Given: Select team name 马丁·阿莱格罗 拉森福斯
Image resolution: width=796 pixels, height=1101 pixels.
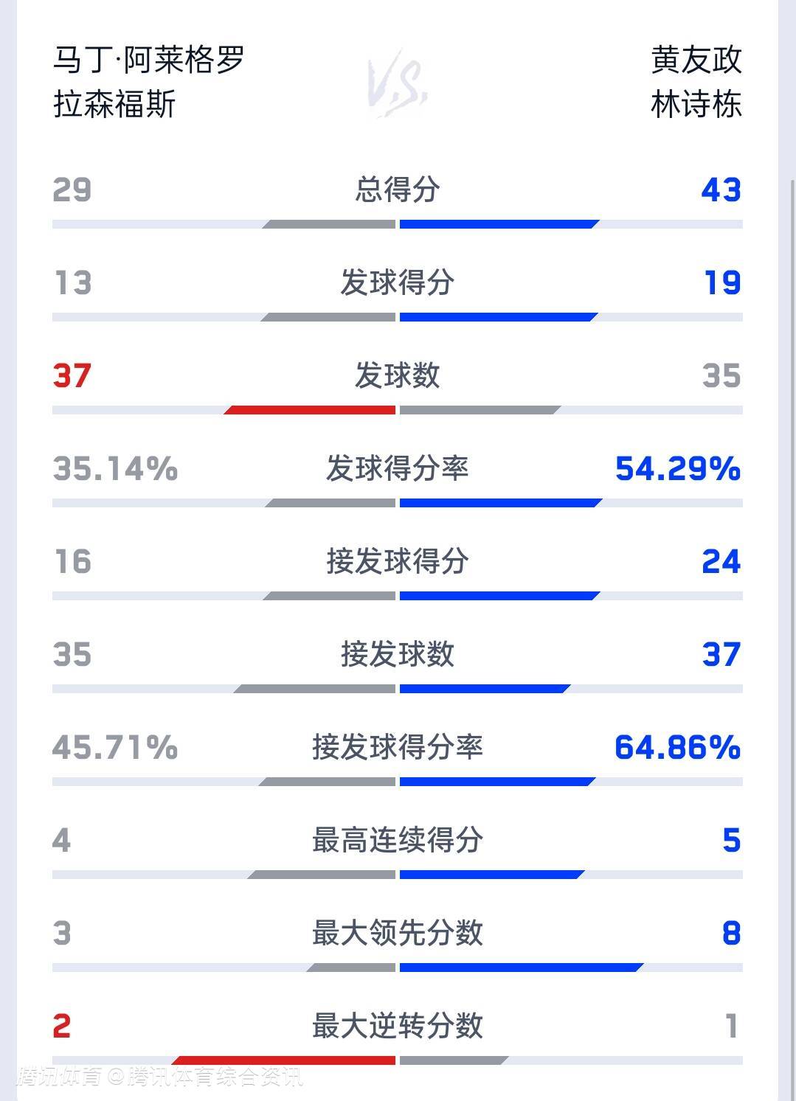Looking at the screenshot, I should click(148, 81).
